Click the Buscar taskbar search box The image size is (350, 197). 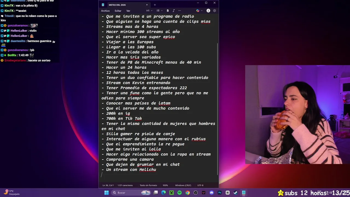point(131,193)
